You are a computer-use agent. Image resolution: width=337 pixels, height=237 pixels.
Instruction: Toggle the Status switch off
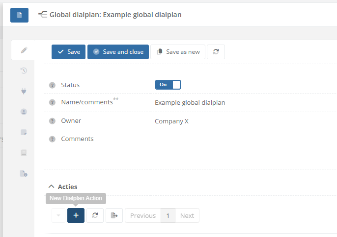(168, 85)
